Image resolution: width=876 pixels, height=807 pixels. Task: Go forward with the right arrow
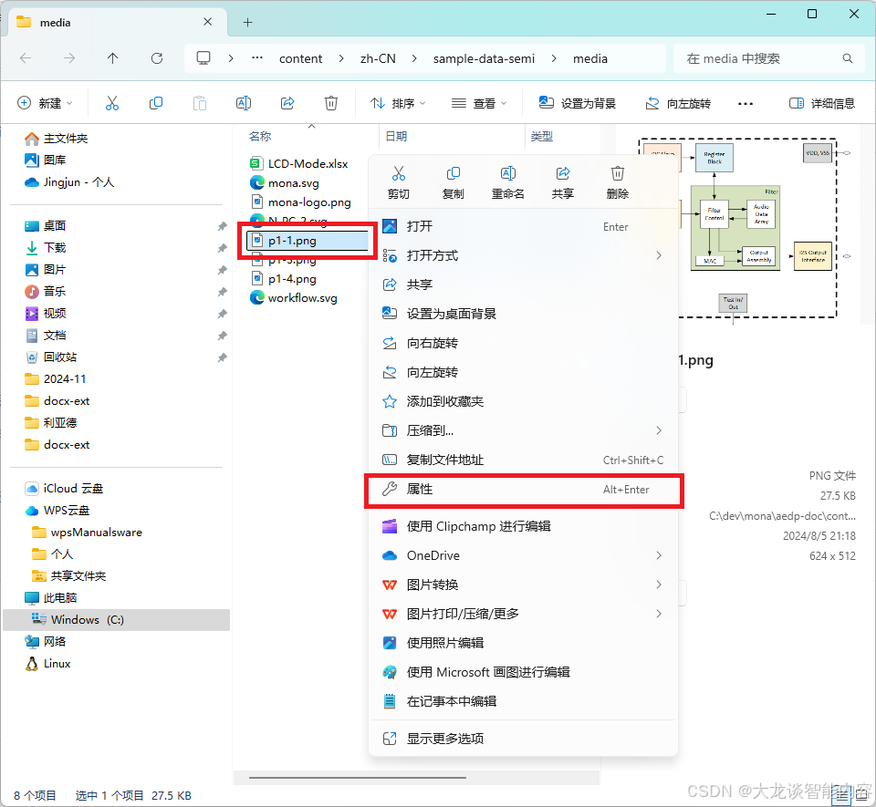coord(69,58)
